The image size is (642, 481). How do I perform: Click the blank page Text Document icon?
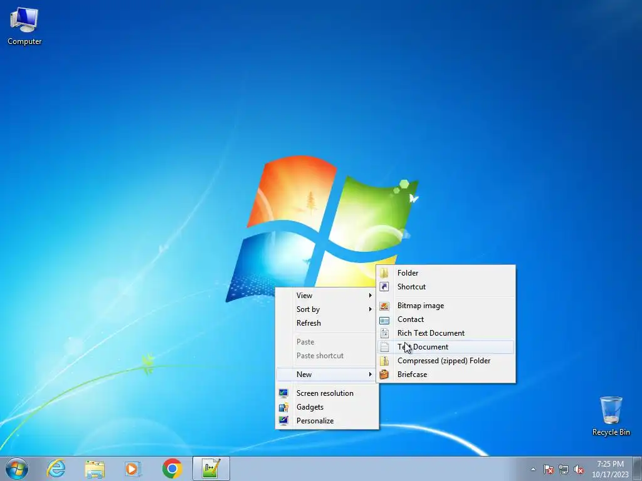coord(384,347)
